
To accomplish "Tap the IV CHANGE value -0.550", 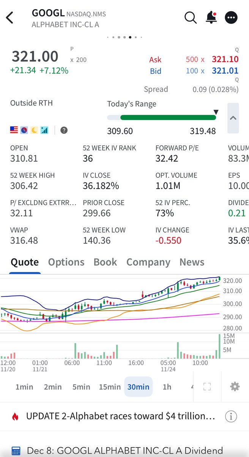I will (x=169, y=241).
